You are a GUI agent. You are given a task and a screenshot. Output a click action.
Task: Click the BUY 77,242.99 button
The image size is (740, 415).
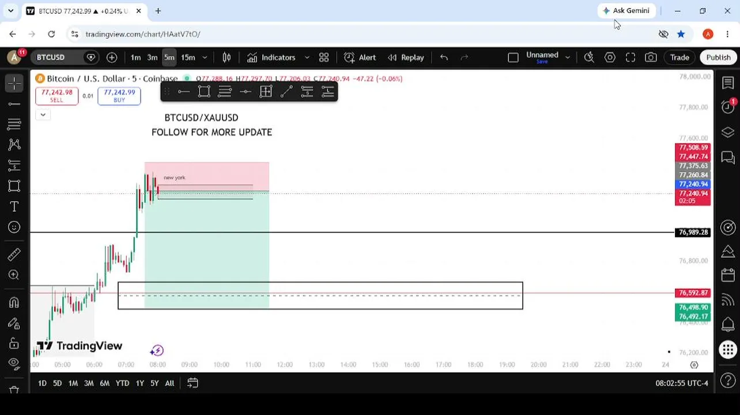tap(119, 96)
